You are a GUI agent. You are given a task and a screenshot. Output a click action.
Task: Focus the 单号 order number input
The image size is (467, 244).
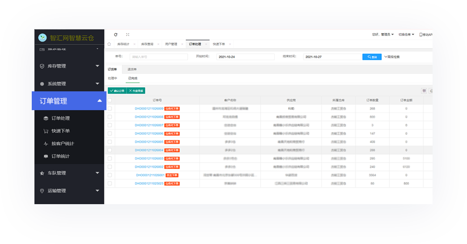(159, 57)
